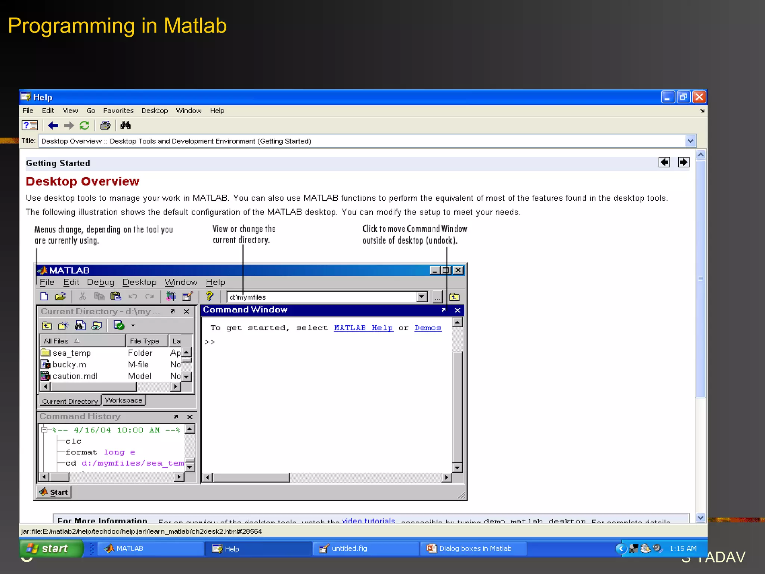
Task: Click the Undo icon in MATLAB toolbar
Action: [133, 297]
